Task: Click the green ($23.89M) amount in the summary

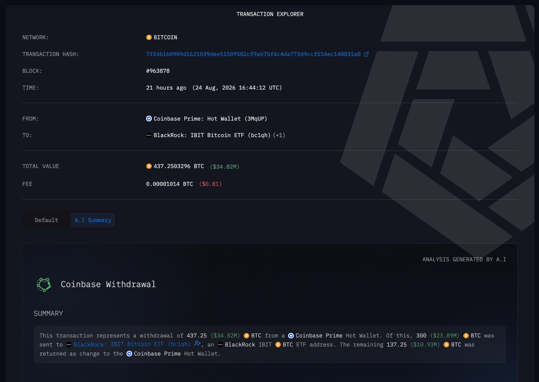Action: (445, 335)
